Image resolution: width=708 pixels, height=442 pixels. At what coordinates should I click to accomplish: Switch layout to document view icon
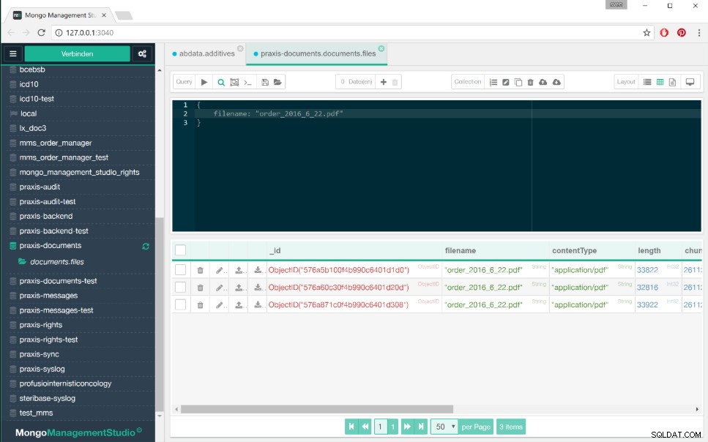point(672,82)
